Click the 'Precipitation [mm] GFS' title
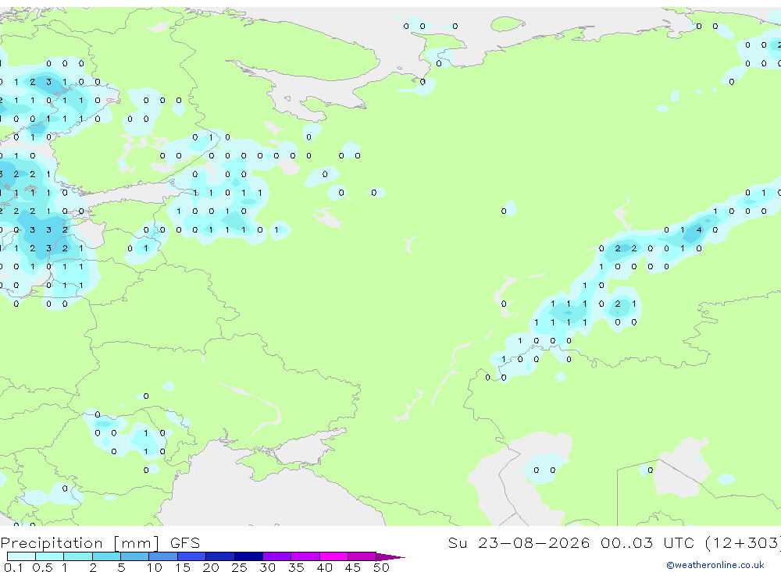 [100, 542]
